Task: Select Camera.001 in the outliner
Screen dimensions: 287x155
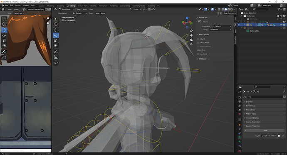Action: point(255,31)
